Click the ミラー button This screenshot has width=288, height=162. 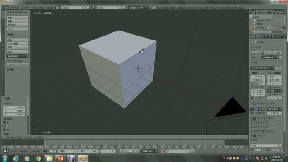pos(18,29)
